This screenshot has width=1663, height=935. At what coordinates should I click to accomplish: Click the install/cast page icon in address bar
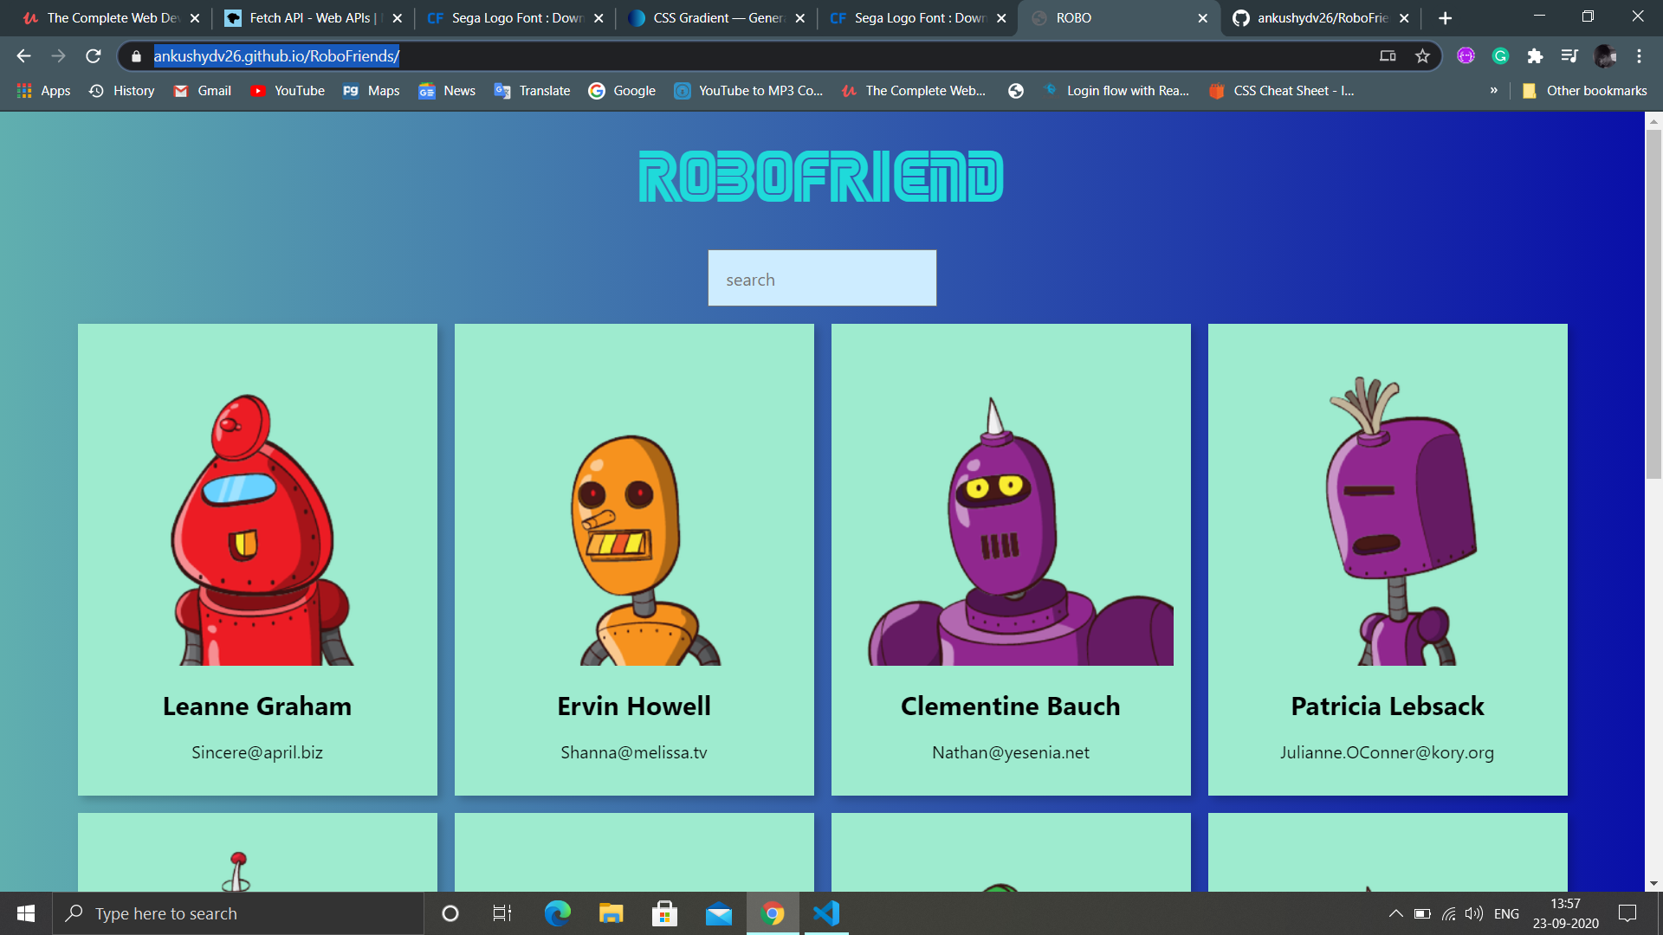(1388, 56)
